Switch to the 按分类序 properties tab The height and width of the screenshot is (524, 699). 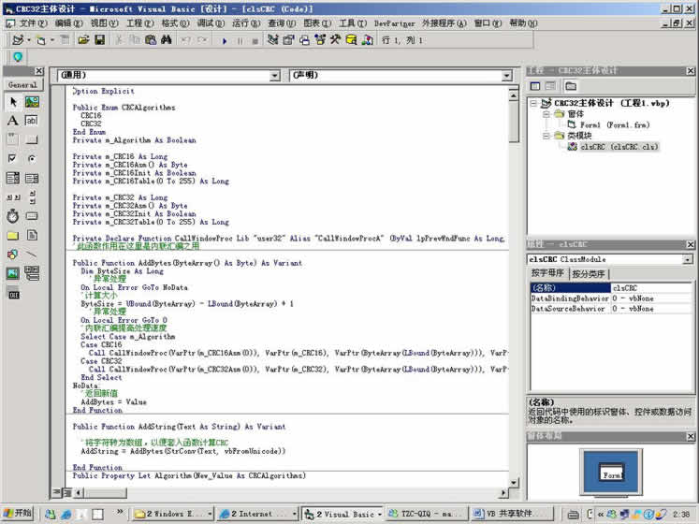coord(590,273)
